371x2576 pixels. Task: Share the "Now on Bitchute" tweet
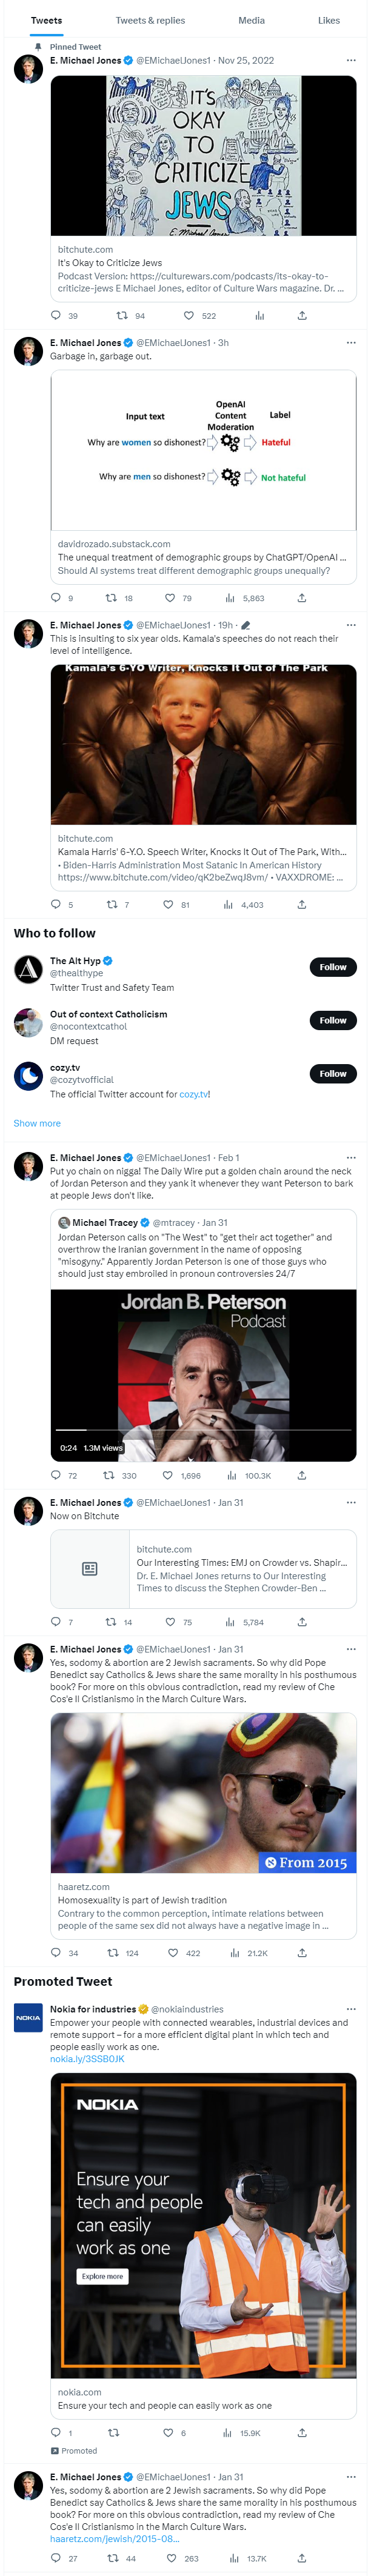302,1621
